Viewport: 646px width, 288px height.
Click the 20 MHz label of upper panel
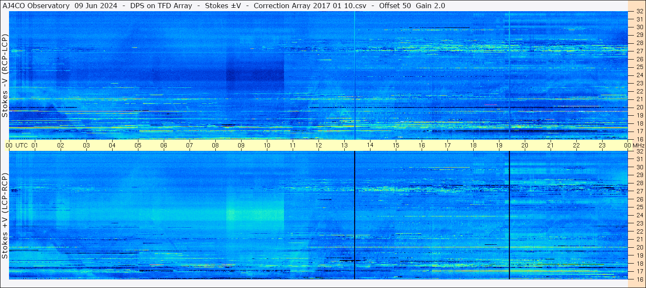[x=640, y=107]
